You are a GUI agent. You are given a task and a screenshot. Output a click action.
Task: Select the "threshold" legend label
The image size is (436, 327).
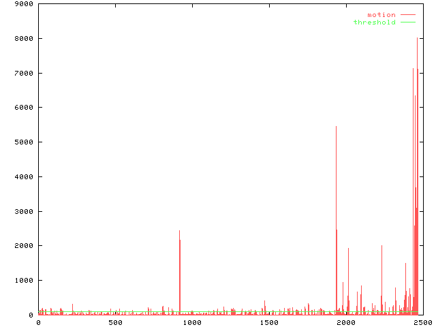pos(374,22)
